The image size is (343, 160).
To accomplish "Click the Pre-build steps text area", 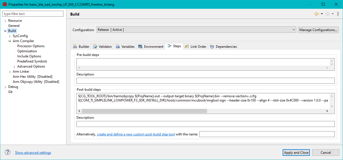I will [x=203, y=62].
